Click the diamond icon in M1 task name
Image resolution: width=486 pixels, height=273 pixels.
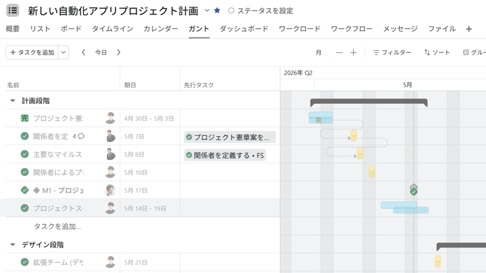pyautogui.click(x=36, y=190)
